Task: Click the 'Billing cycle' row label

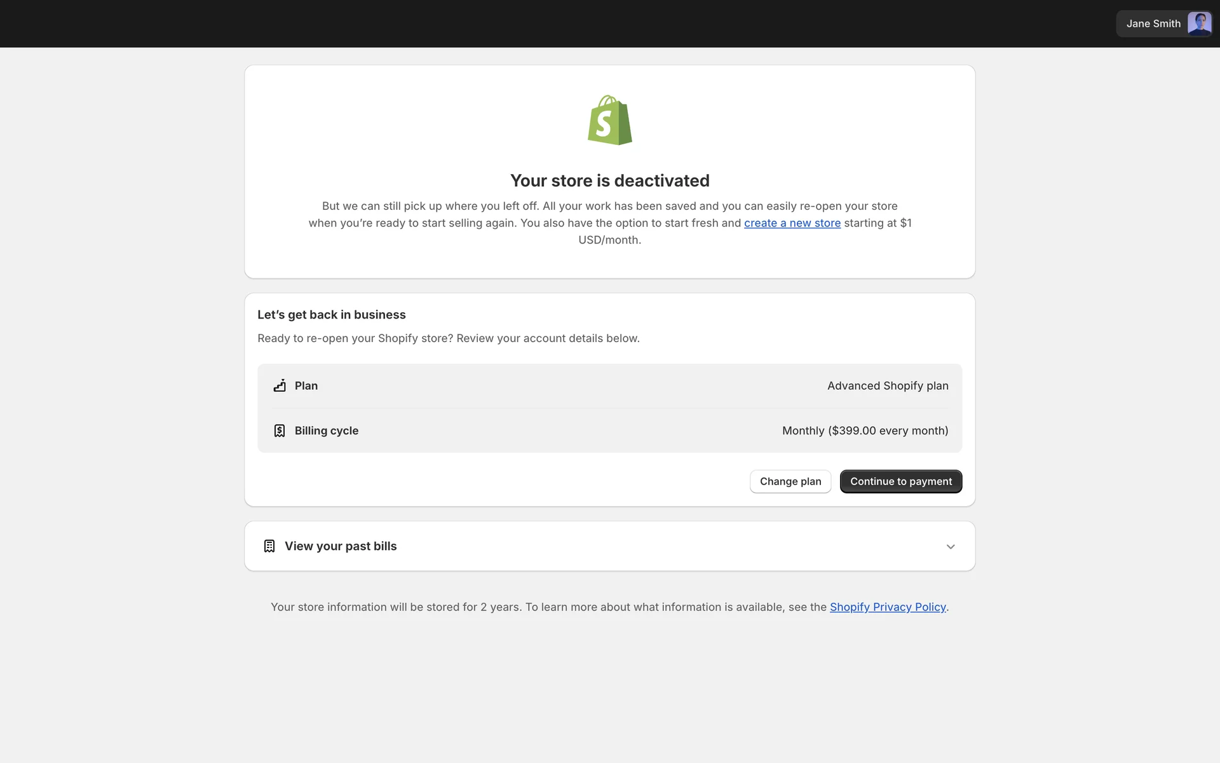Action: point(327,431)
